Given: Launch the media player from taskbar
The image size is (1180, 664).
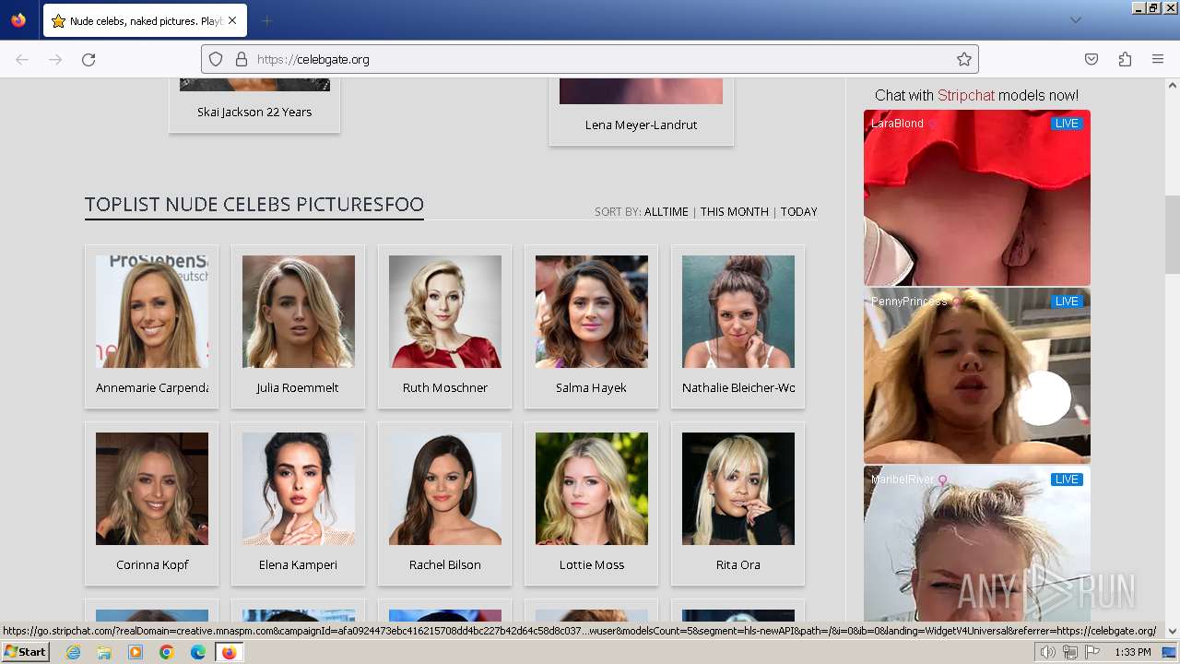Looking at the screenshot, I should click(136, 652).
